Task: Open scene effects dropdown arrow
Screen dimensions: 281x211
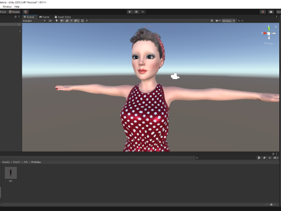Action: pos(71,21)
